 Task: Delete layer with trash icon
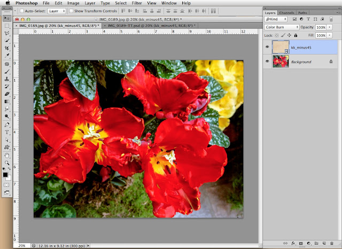332,243
